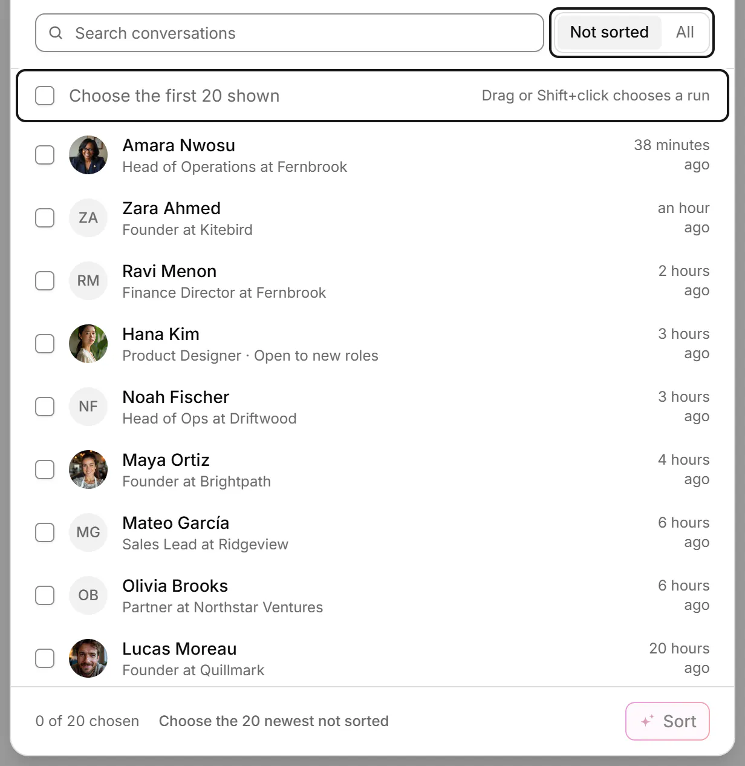Select Lucas Moreau's checkbox
This screenshot has width=745, height=766.
(x=45, y=658)
